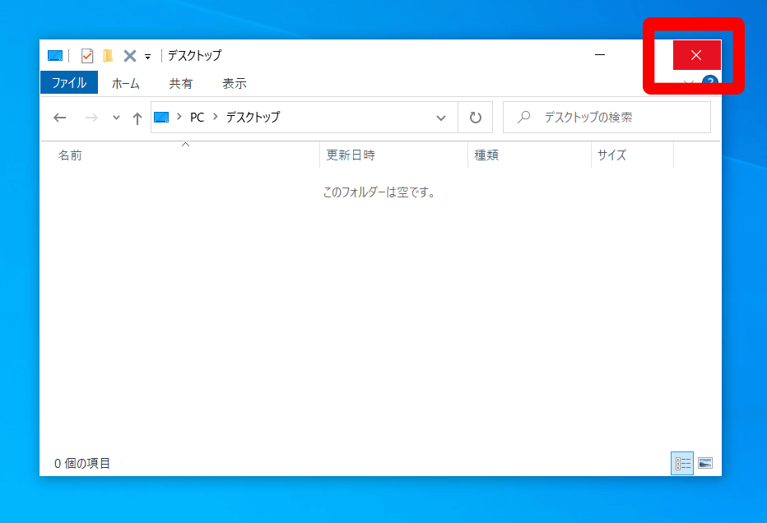Switch to details view in the status bar

682,463
